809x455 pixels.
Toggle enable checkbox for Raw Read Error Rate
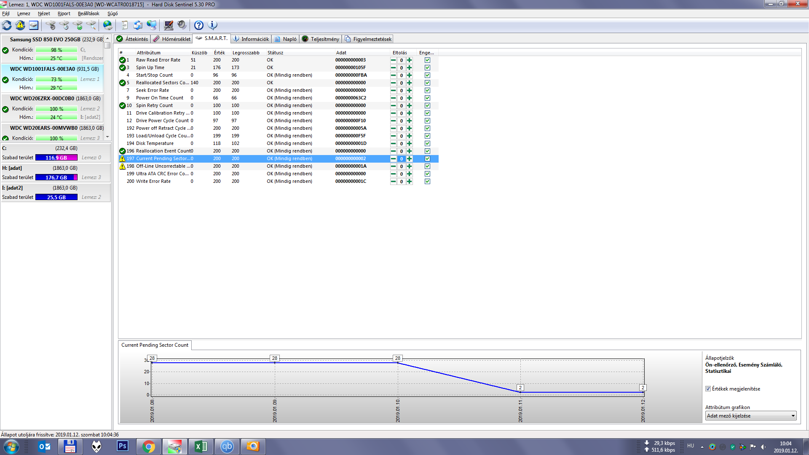[x=427, y=60]
